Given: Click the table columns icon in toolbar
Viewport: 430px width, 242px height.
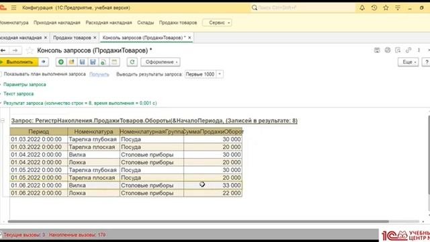Looking at the screenshot, I should [114, 62].
